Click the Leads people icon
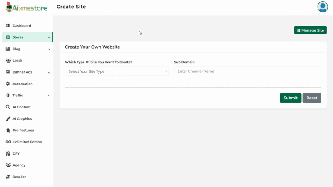 point(8,60)
